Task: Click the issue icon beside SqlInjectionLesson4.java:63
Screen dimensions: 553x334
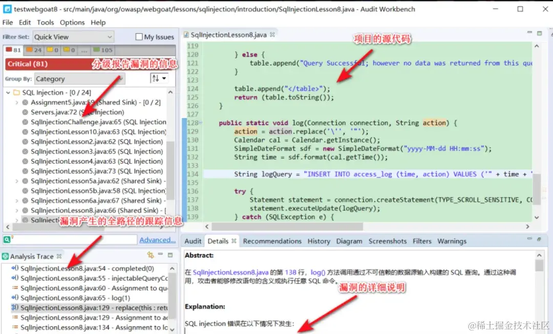Action: tap(25, 161)
